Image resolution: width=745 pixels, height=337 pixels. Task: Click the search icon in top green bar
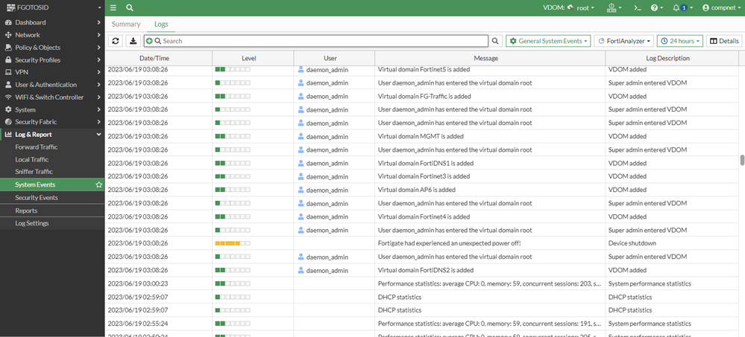[130, 7]
